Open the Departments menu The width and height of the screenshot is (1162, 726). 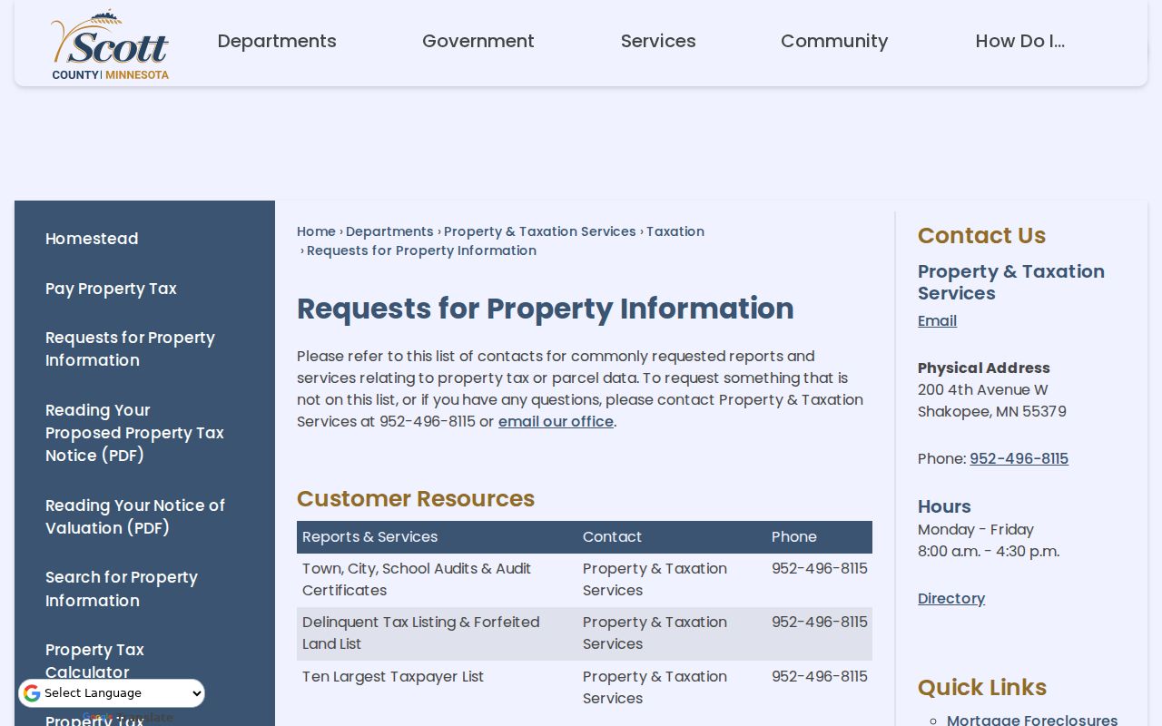point(277,41)
